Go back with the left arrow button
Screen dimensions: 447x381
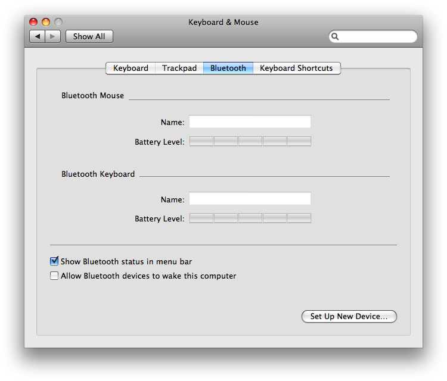(38, 36)
